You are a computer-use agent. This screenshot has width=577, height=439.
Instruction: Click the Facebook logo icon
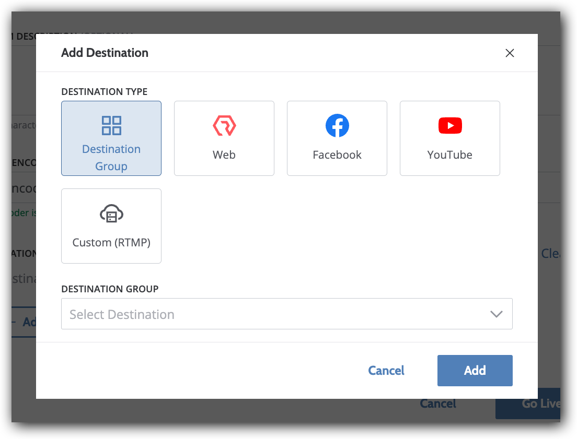tap(337, 125)
